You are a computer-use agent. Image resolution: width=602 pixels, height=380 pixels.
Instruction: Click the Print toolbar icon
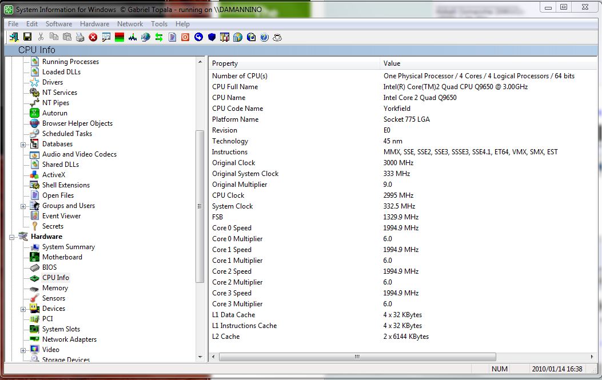[x=80, y=37]
